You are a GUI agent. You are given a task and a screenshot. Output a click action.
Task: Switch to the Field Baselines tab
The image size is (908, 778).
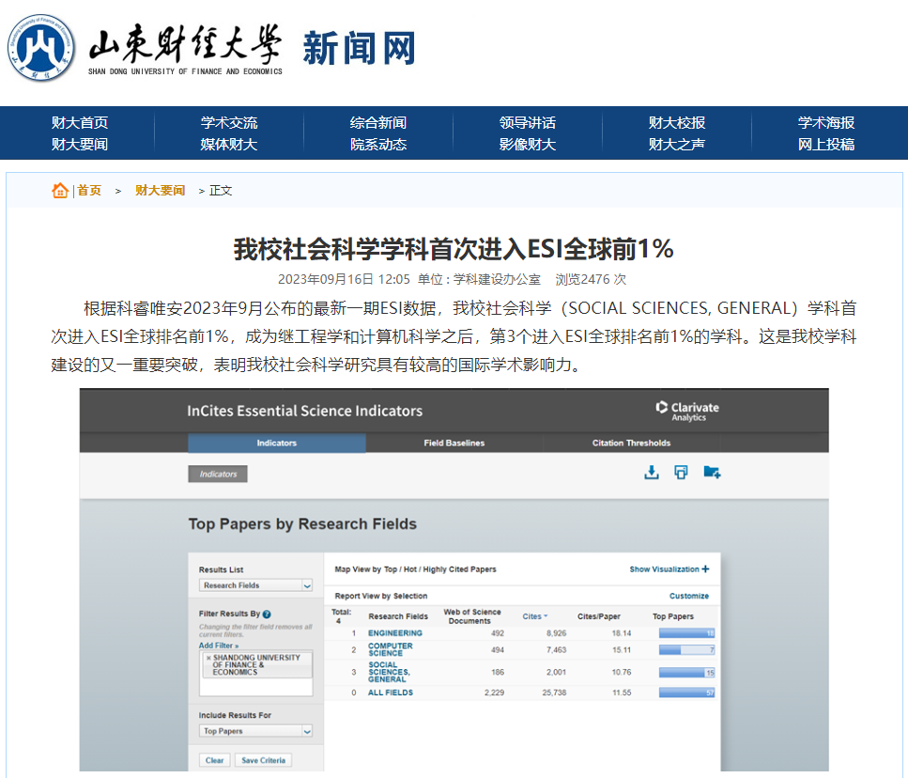tap(454, 443)
